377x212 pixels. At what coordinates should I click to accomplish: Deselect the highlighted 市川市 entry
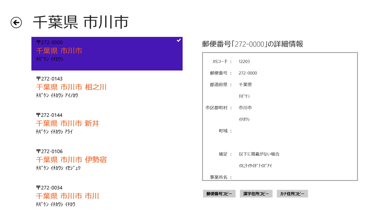pos(107,53)
